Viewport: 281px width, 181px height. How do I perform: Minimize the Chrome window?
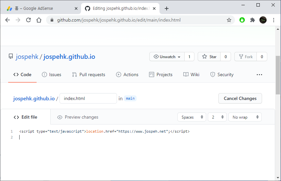tap(243, 5)
